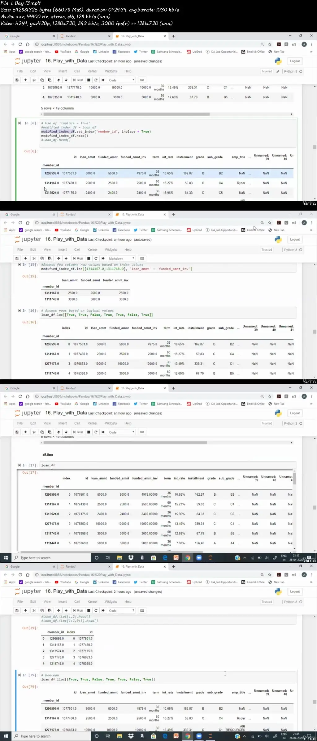The height and width of the screenshot is (741, 317).
Task: Click the cut scissors icon in the In [79] frame
Action: [34, 610]
